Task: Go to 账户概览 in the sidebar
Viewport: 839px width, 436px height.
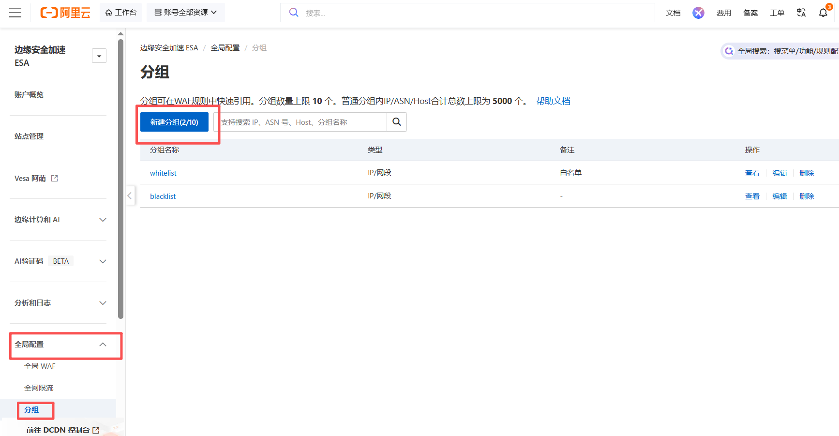Action: (29, 95)
